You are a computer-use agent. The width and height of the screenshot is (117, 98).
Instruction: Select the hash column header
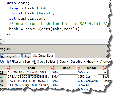coord(29,68)
